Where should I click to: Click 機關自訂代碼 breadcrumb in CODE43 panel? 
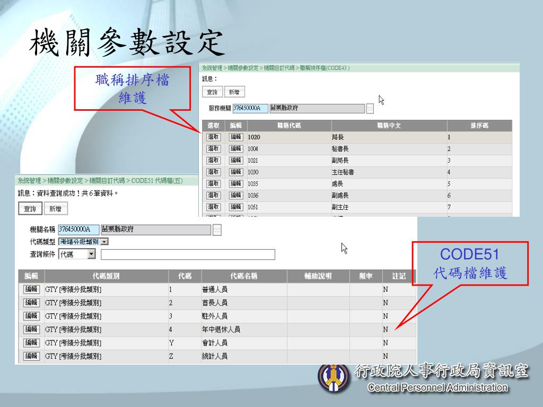click(x=279, y=68)
